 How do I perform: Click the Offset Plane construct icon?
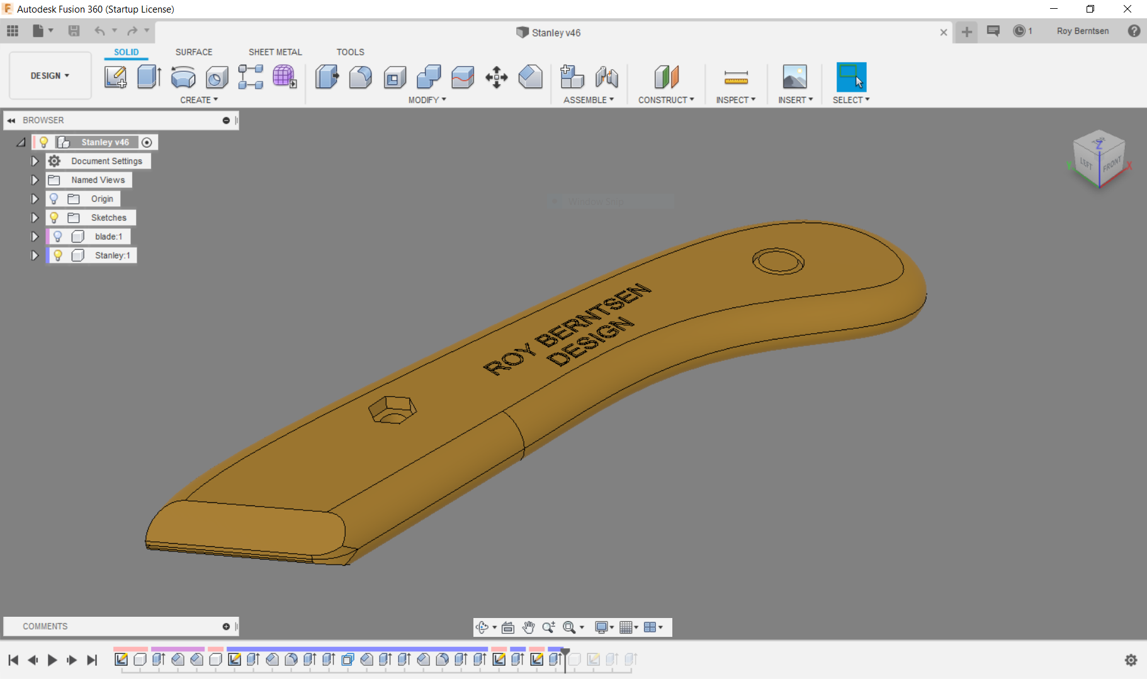667,77
